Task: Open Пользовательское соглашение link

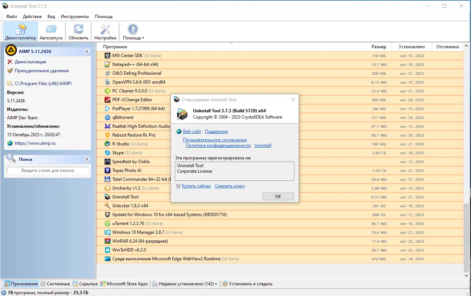Action: point(215,140)
